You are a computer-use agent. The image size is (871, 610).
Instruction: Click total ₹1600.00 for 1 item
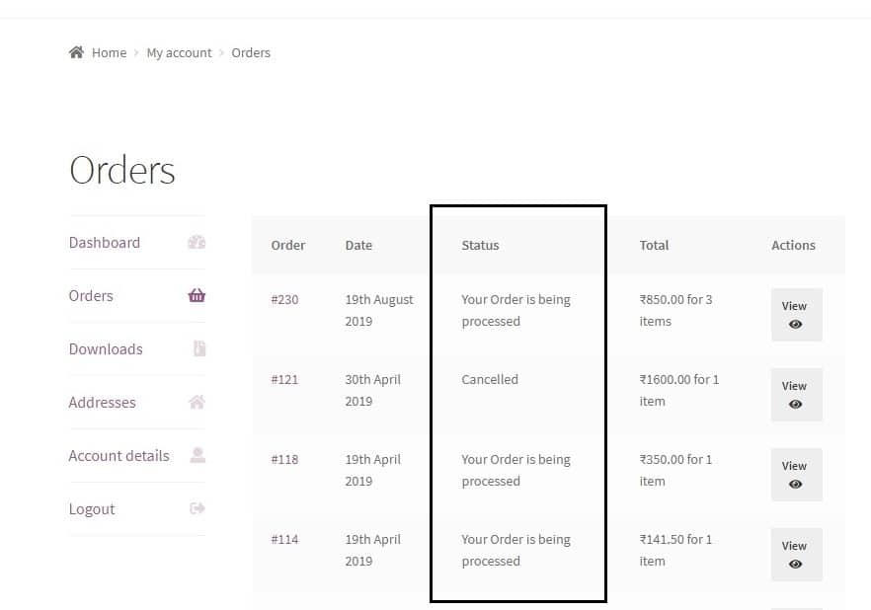[678, 390]
